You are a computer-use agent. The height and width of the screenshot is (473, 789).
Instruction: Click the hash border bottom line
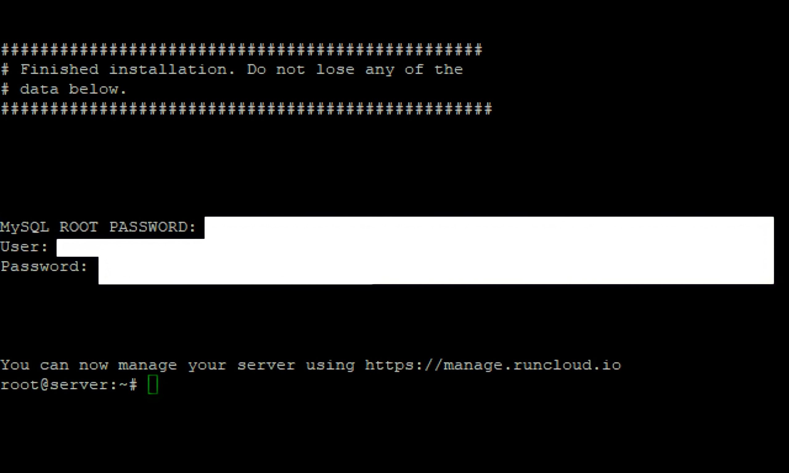tap(246, 109)
